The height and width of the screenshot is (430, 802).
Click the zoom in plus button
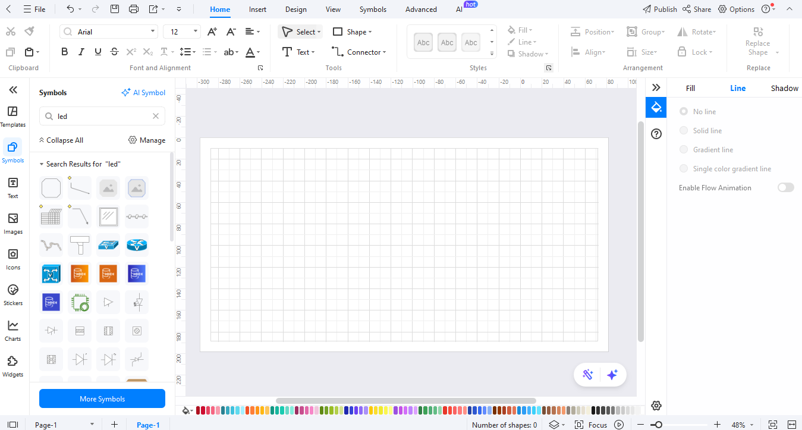717,425
